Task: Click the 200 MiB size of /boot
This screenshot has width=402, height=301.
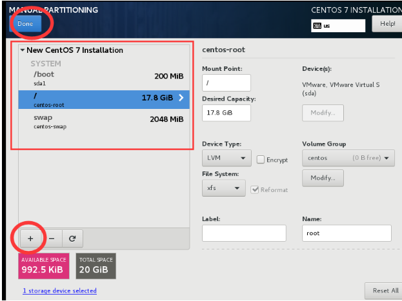Action: pos(169,76)
